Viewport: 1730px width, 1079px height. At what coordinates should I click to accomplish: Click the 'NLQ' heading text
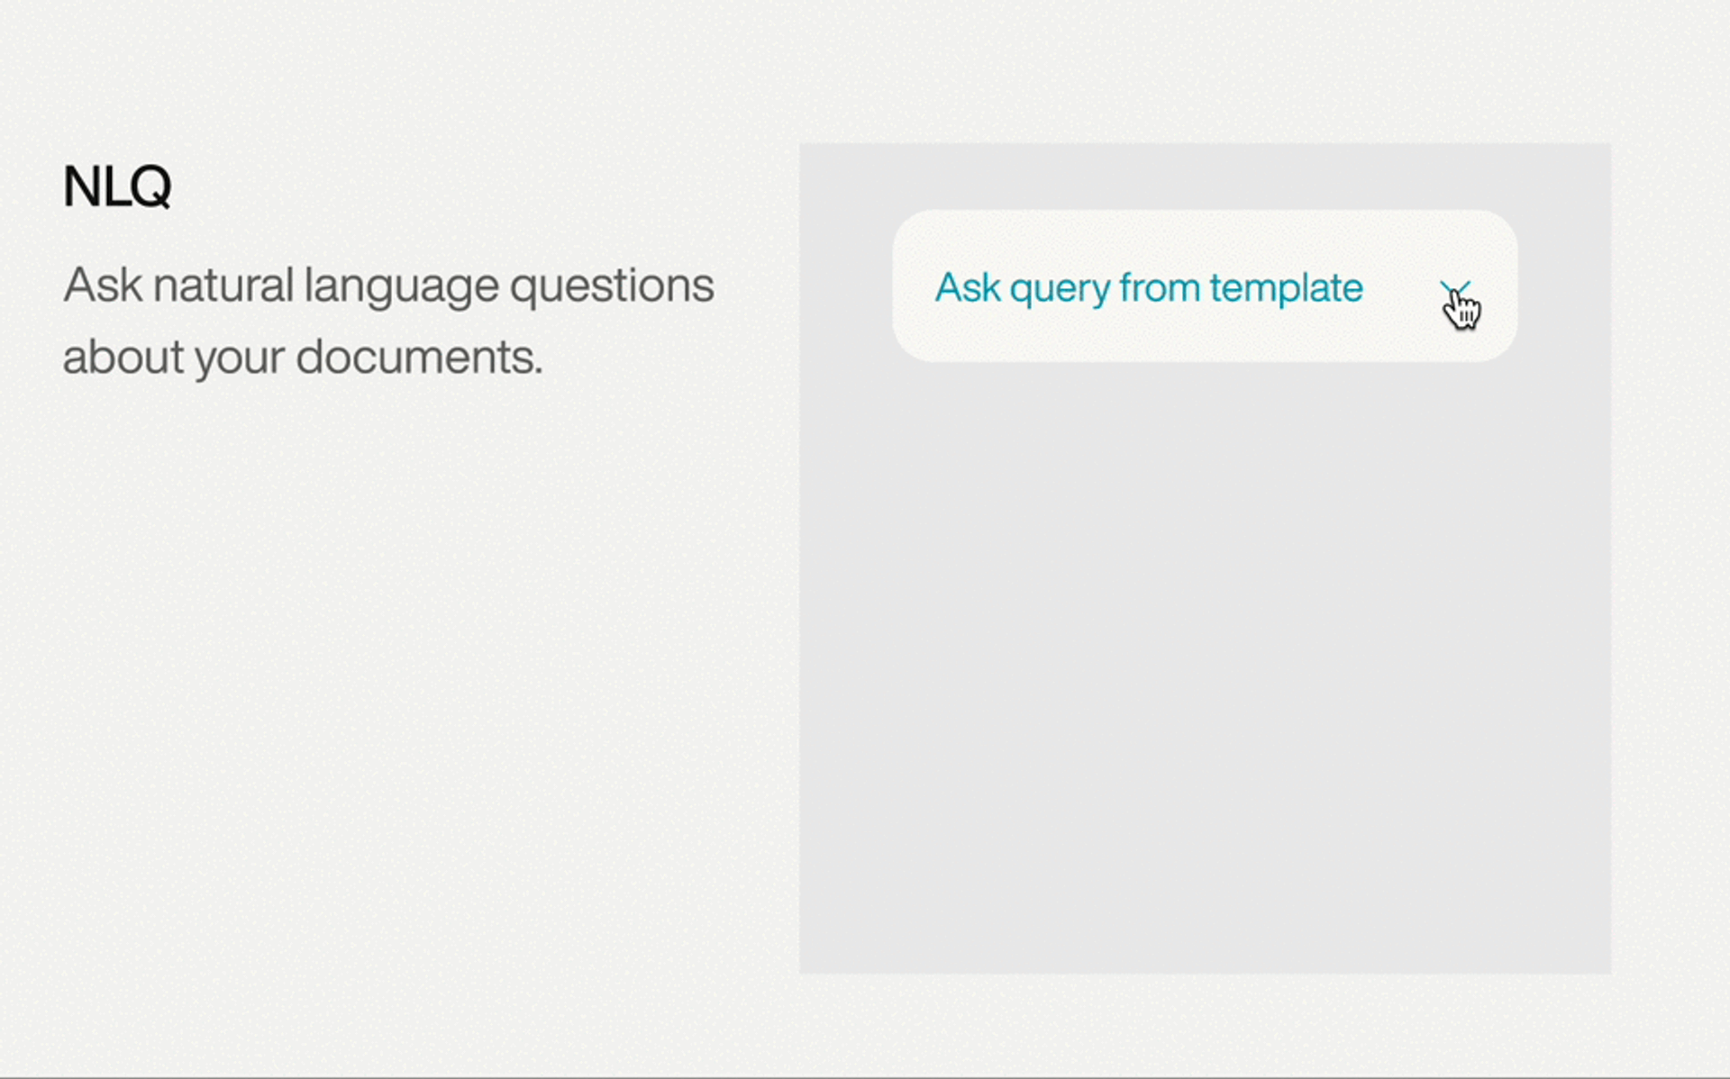tap(117, 186)
